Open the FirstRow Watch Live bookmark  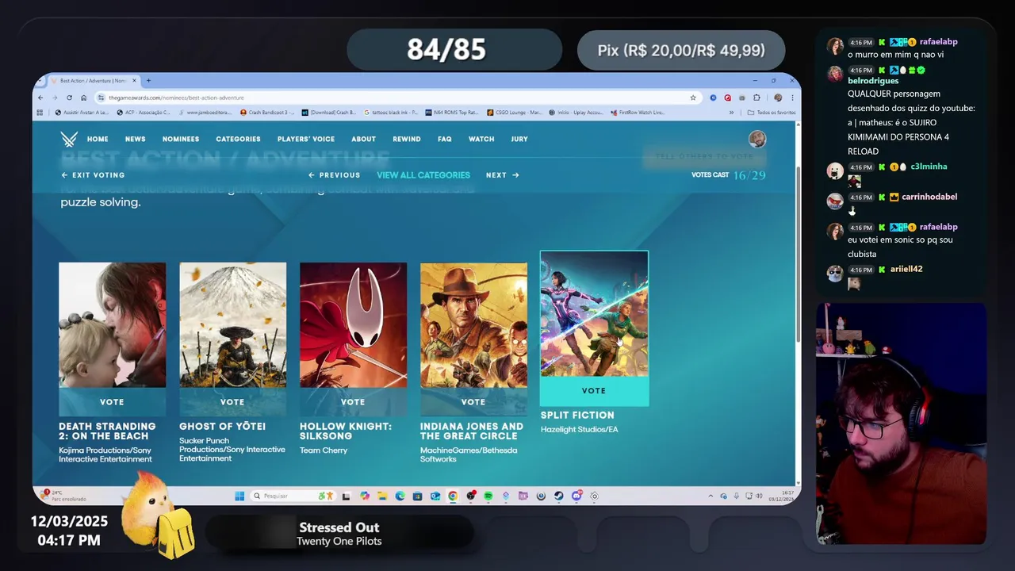tap(637, 113)
